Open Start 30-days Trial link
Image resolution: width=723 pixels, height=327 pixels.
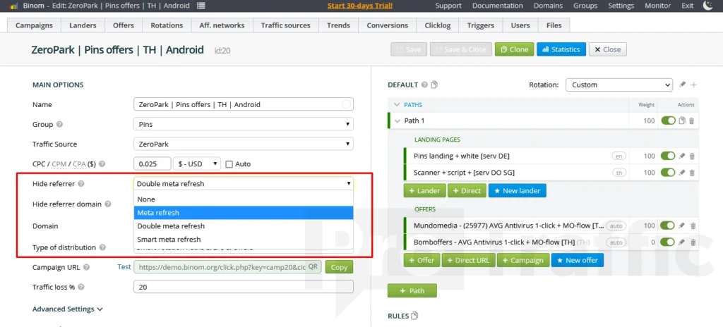click(360, 6)
